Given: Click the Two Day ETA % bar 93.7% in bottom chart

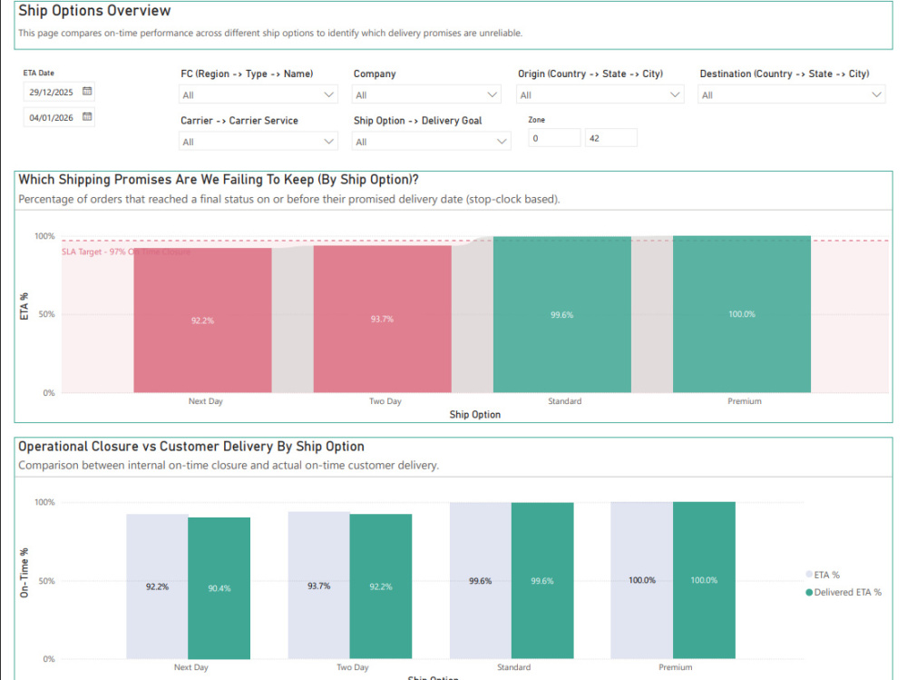Looking at the screenshot, I should tap(318, 585).
